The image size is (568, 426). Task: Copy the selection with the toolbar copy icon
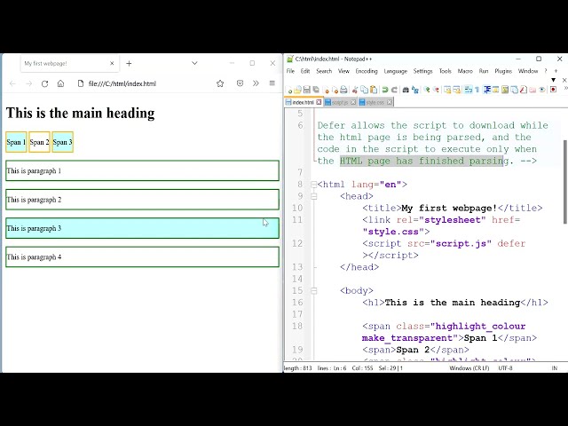tap(364, 90)
